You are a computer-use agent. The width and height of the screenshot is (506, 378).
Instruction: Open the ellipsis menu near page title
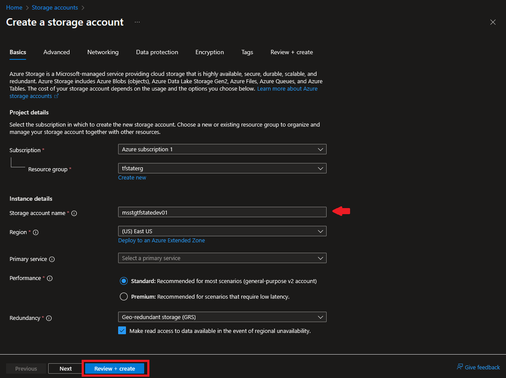[x=137, y=22]
